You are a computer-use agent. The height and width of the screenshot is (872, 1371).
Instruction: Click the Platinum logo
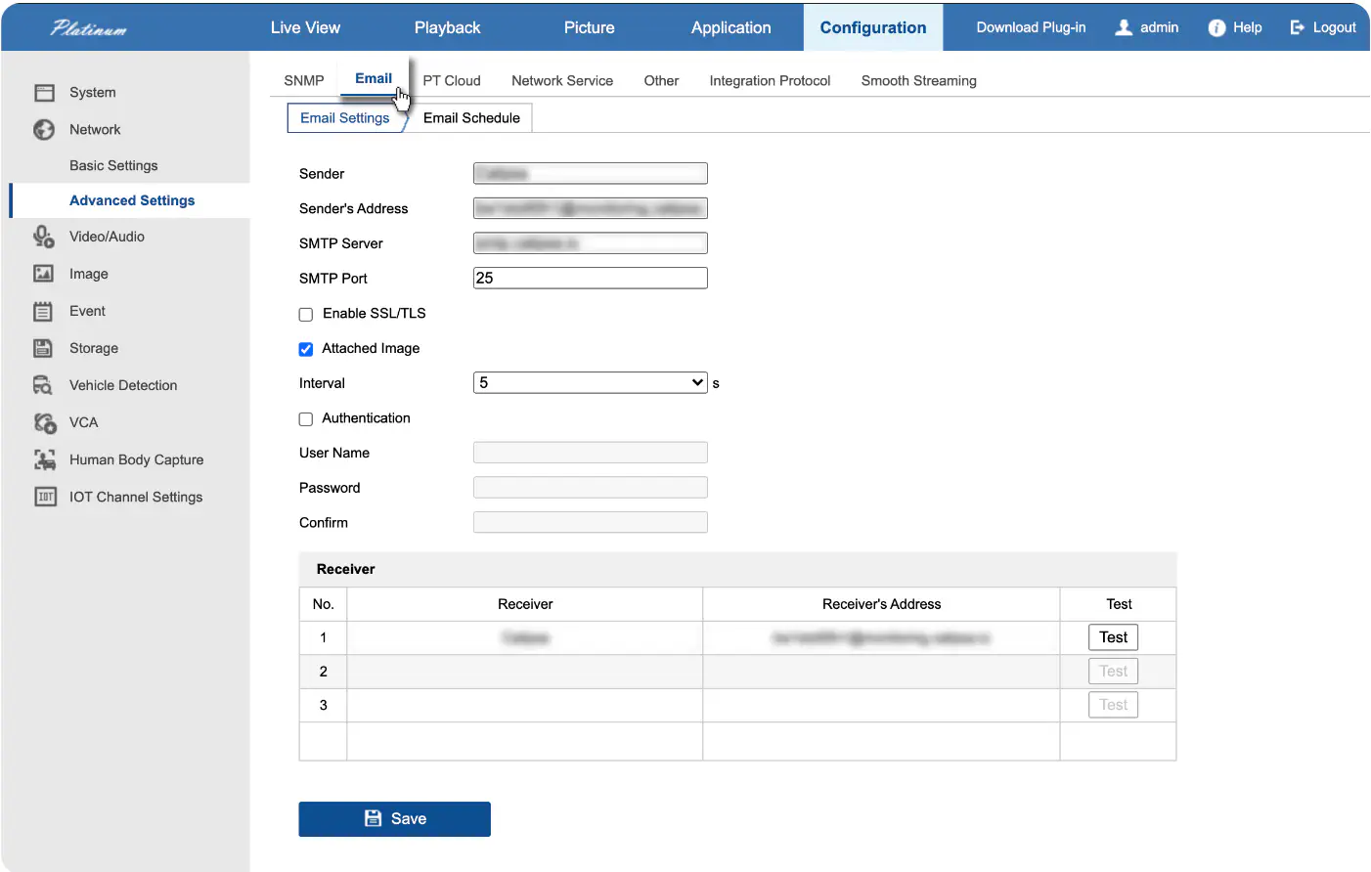point(89,28)
